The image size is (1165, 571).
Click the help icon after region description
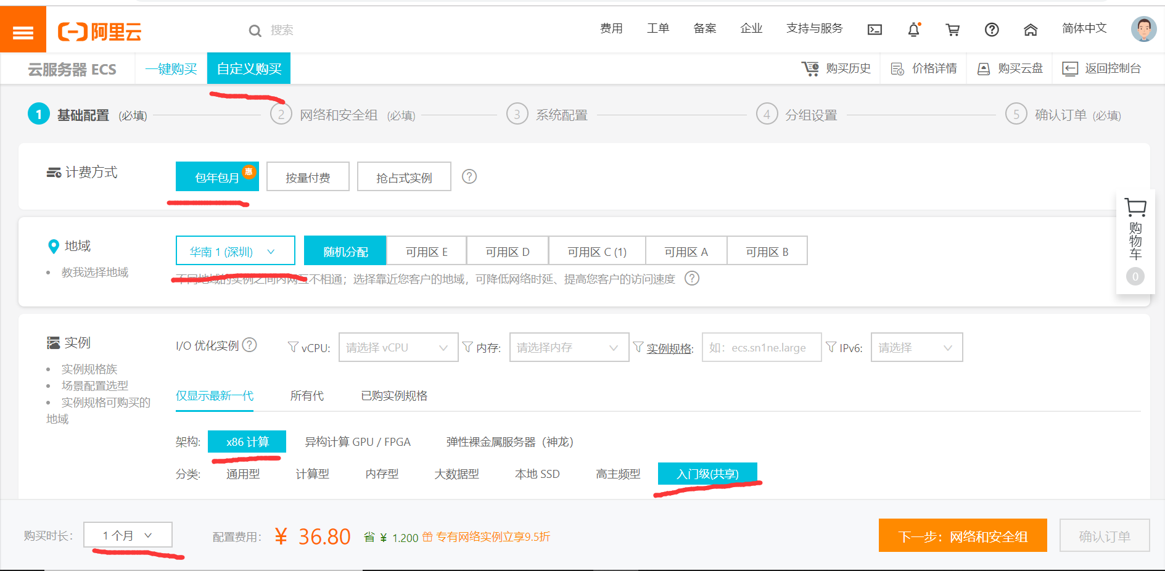693,279
